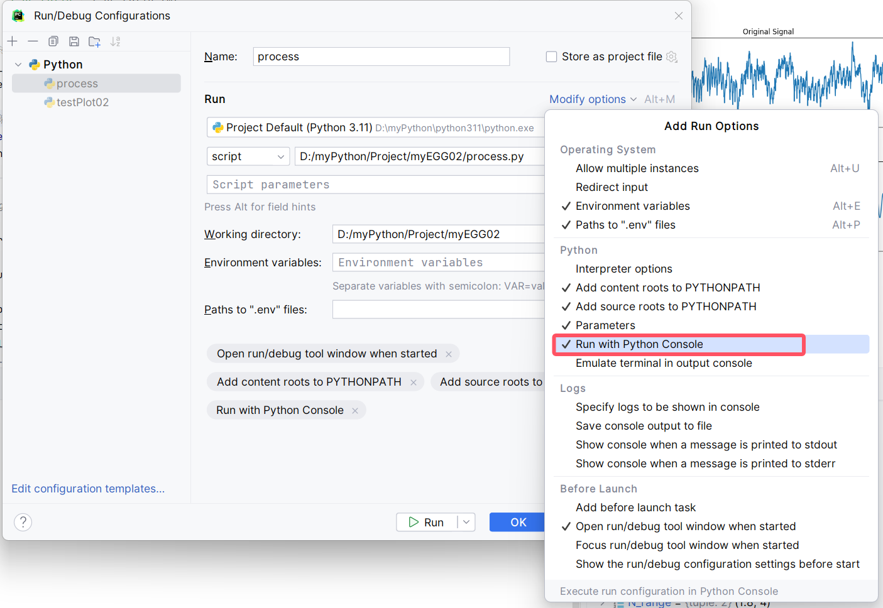Toggle Store as project file checkbox

[552, 57]
